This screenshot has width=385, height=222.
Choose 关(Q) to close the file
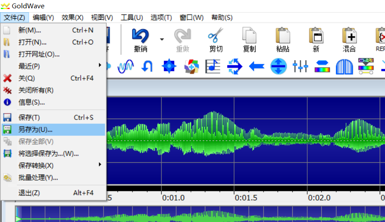tap(53, 78)
